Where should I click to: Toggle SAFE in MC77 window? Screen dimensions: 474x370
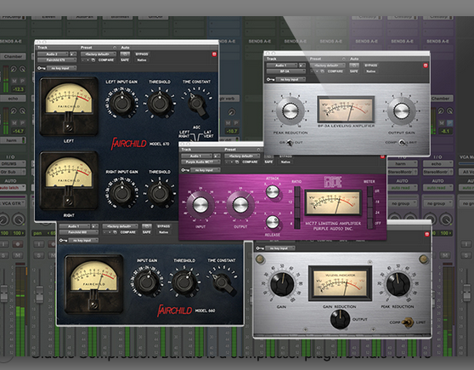(268, 162)
